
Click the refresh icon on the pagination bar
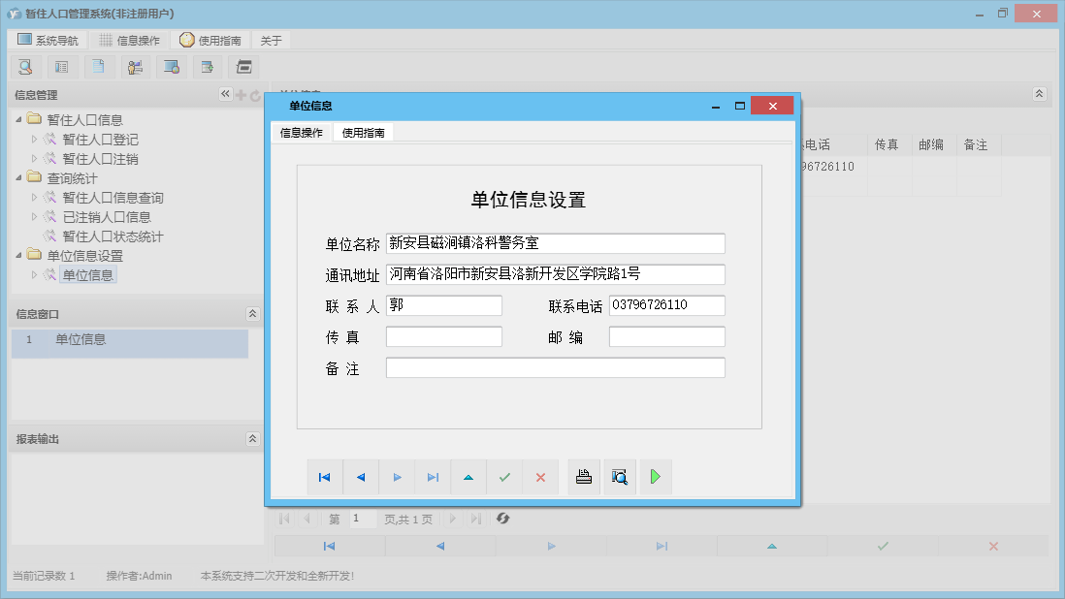502,519
